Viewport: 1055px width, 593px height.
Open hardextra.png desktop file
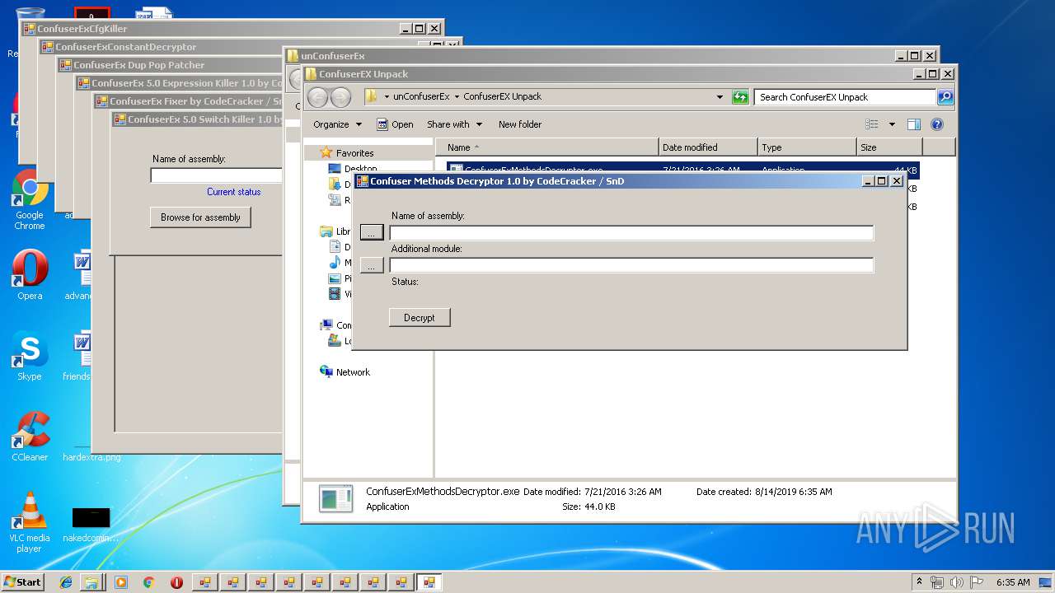(91, 457)
